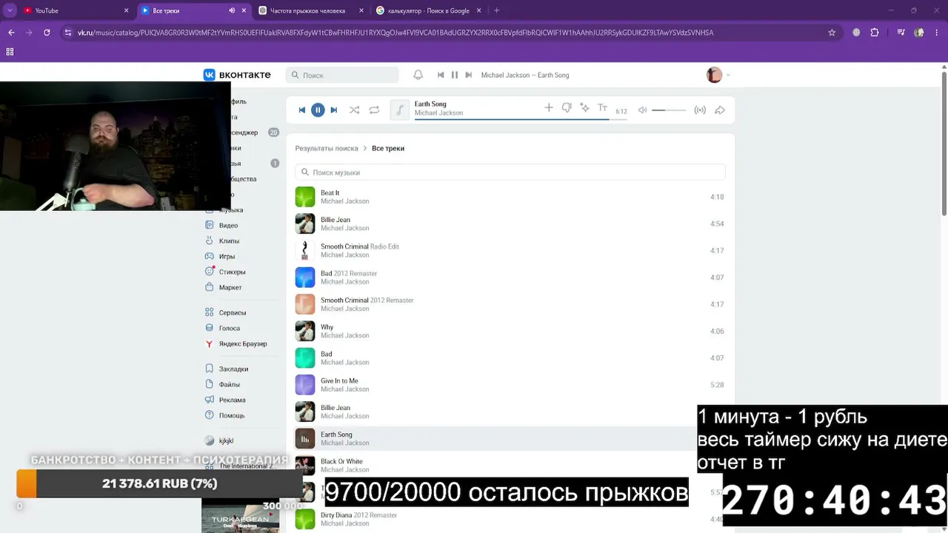
Task: Seek on the Earth Song progress bar
Action: [x=521, y=118]
